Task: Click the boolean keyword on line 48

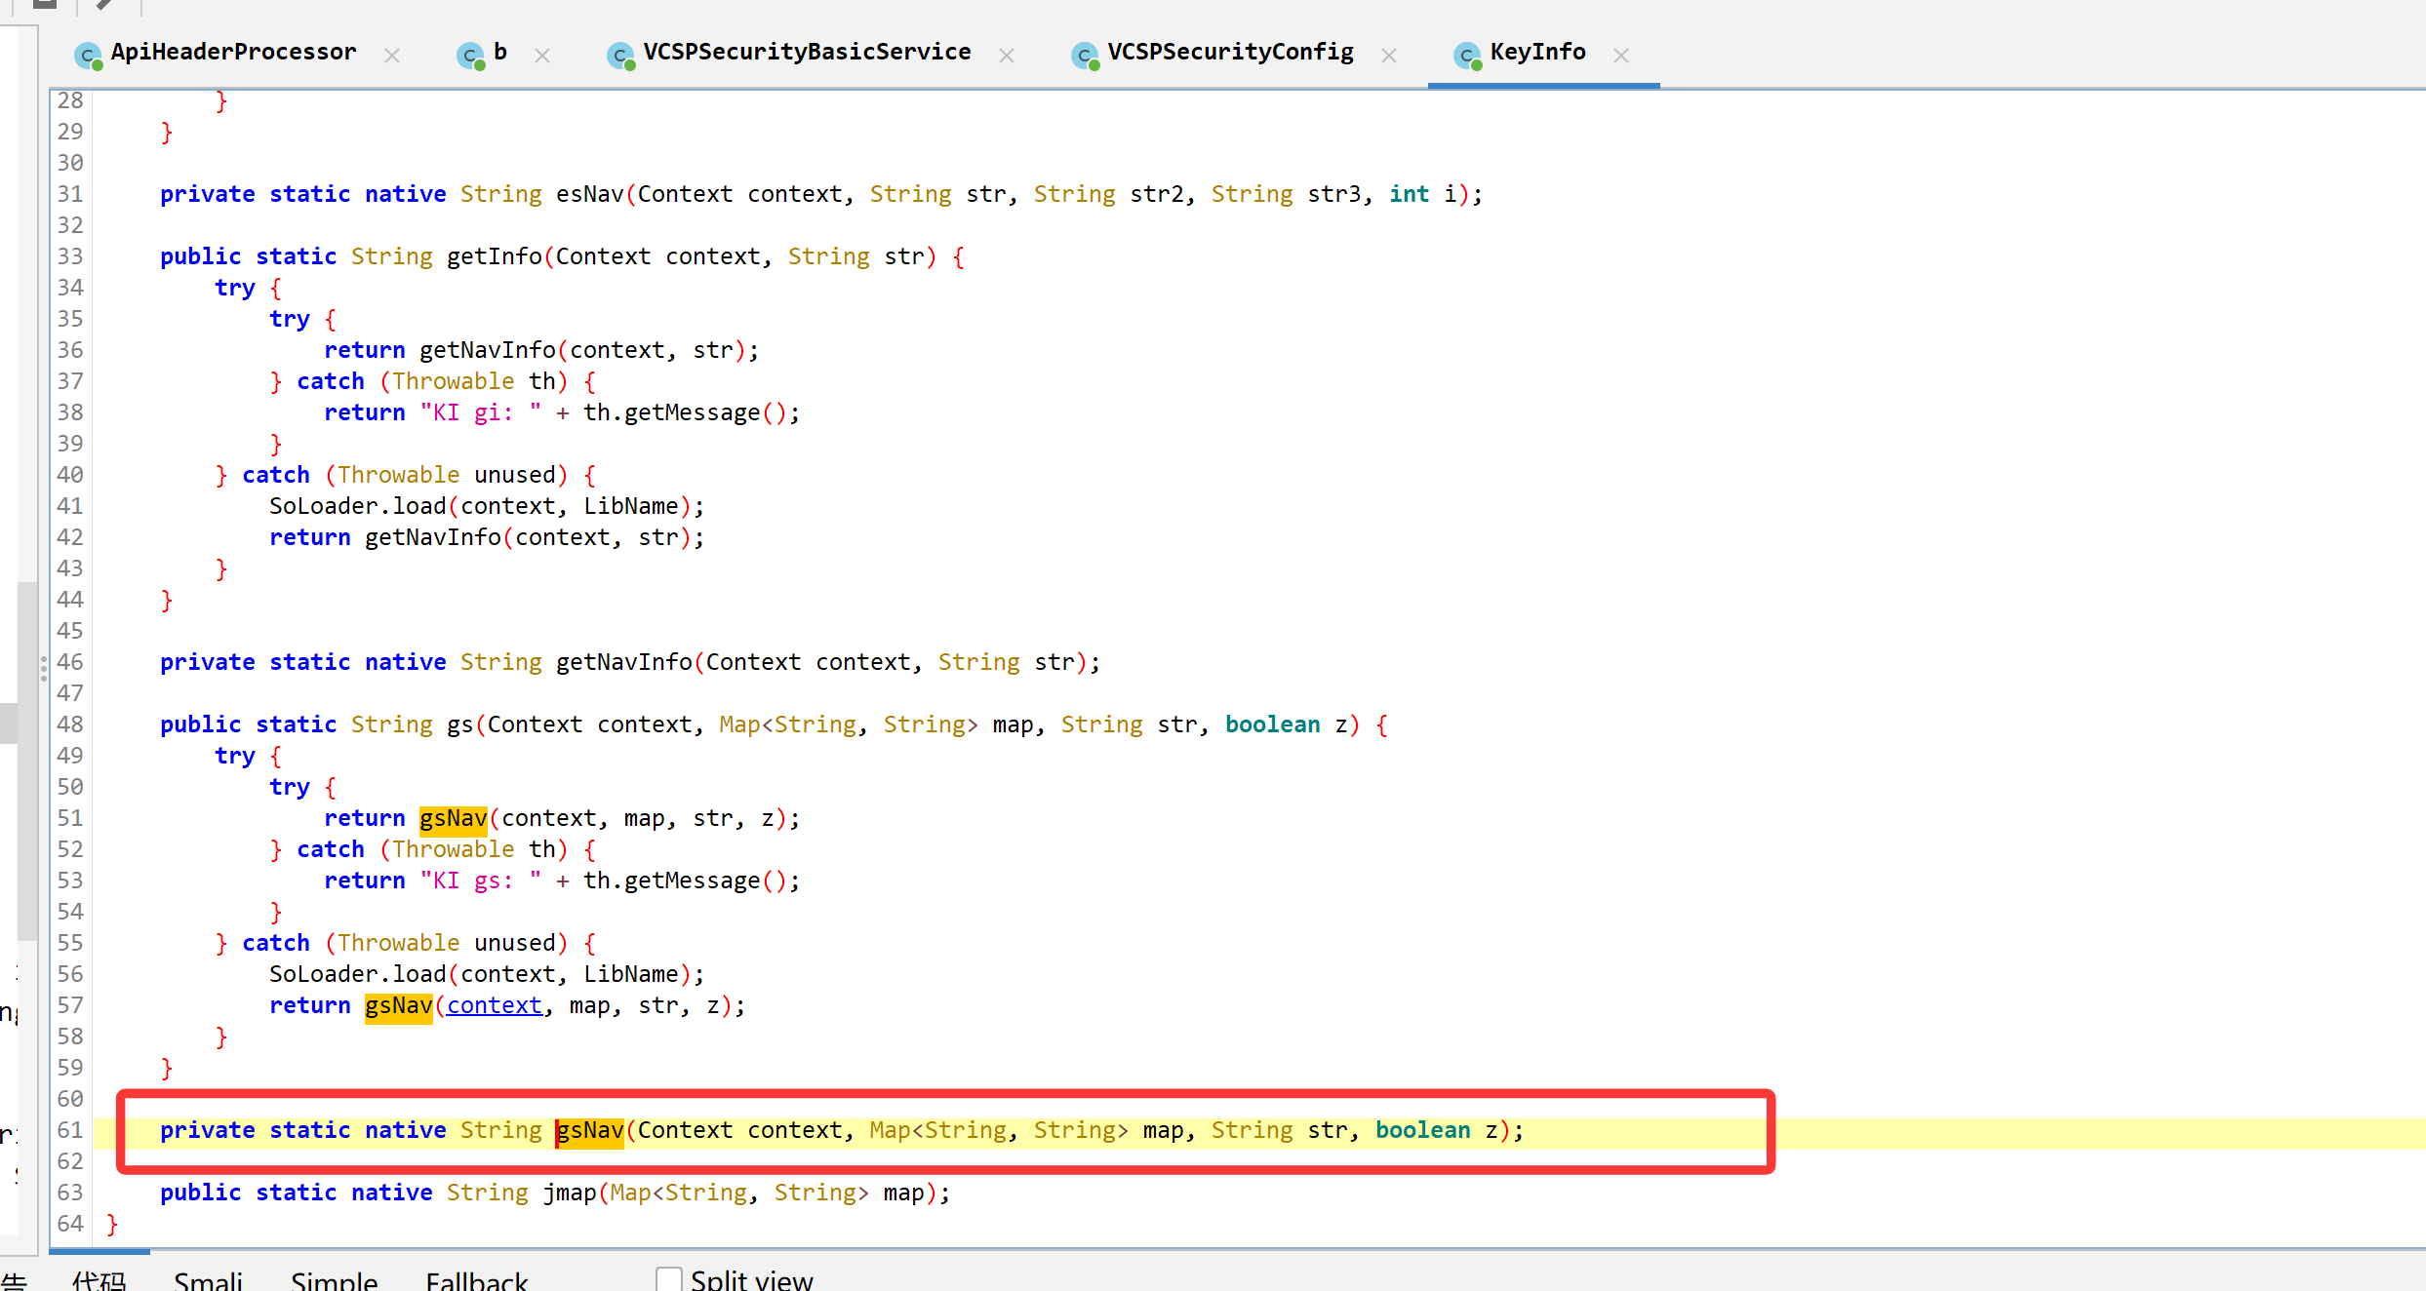Action: [1273, 724]
